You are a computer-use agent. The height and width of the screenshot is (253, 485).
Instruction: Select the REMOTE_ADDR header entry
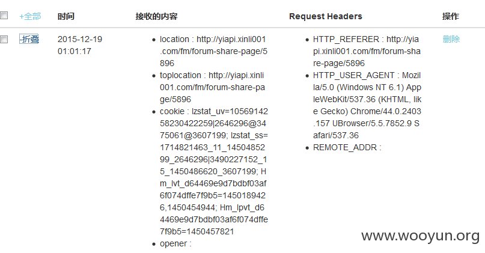tap(347, 147)
